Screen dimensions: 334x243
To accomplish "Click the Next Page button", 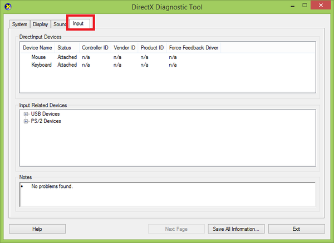I will (x=176, y=229).
